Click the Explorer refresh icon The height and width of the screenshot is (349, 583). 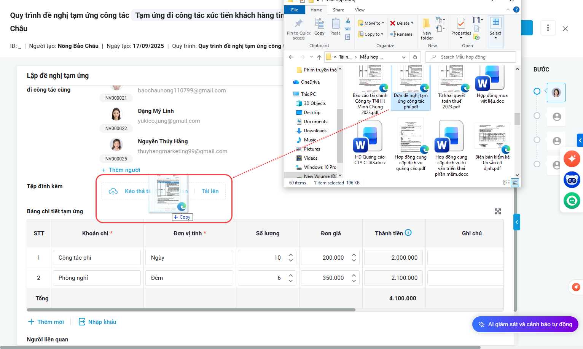point(415,57)
